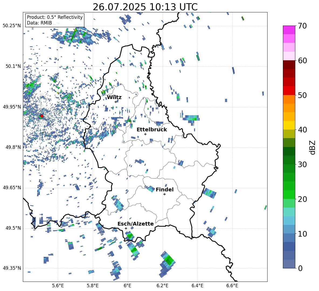
Task: Click the 6.6°E longitude label
Action: point(232,286)
